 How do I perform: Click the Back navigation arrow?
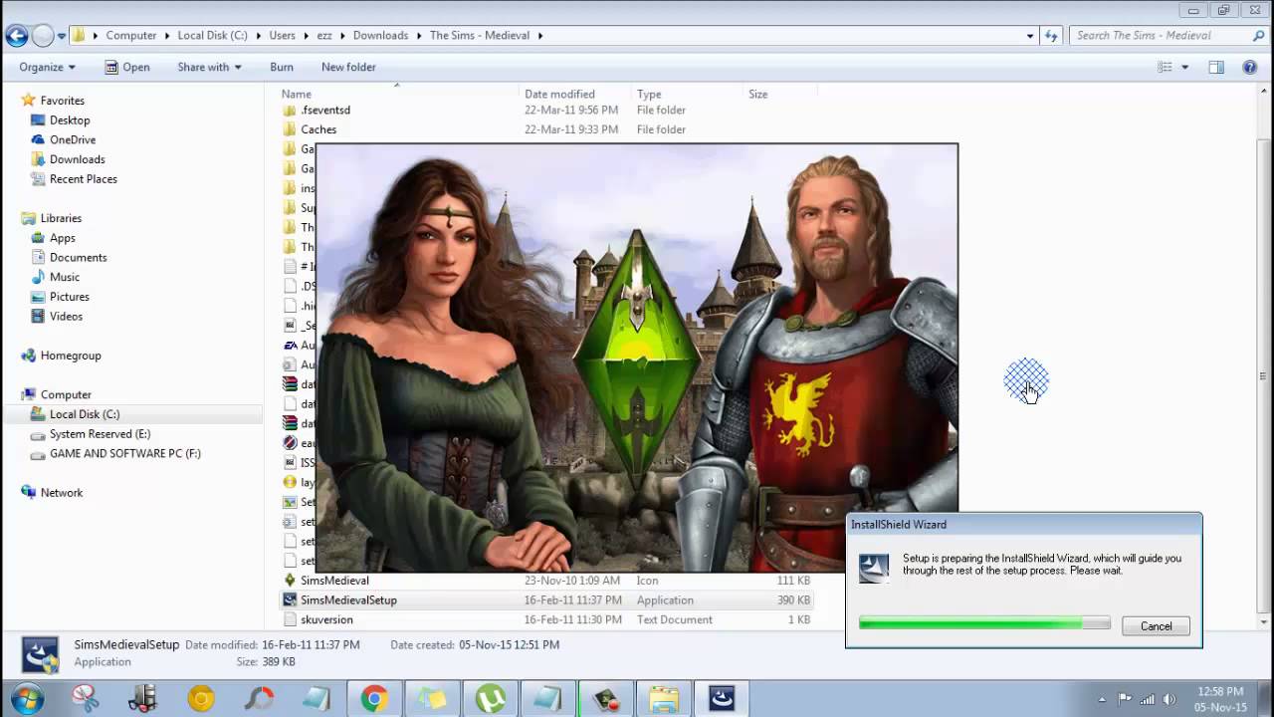[x=16, y=36]
